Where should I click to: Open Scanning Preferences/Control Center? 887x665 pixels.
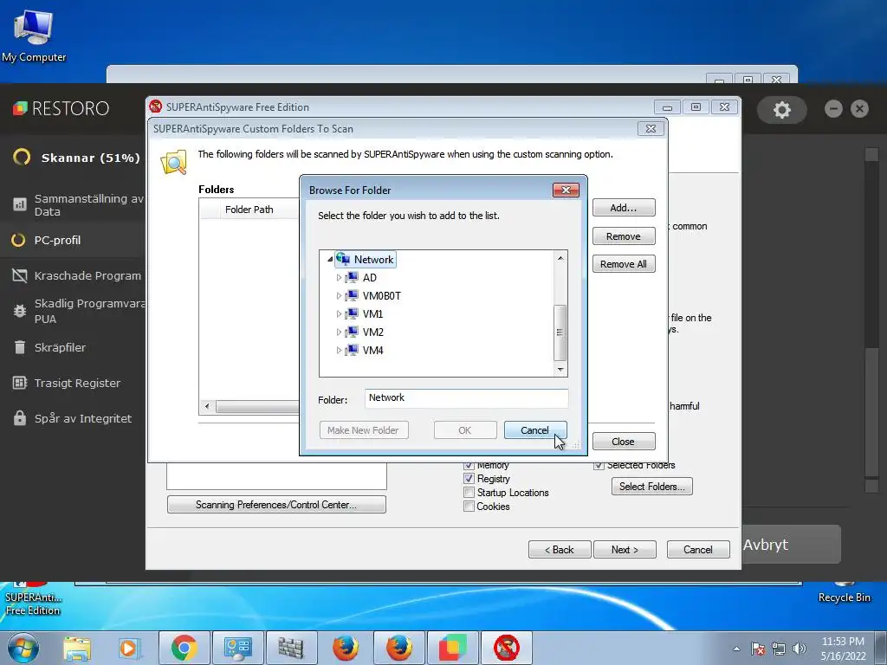(276, 505)
